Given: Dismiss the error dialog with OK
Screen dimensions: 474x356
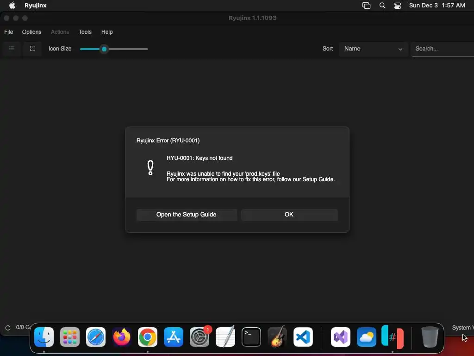Looking at the screenshot, I should click(289, 215).
